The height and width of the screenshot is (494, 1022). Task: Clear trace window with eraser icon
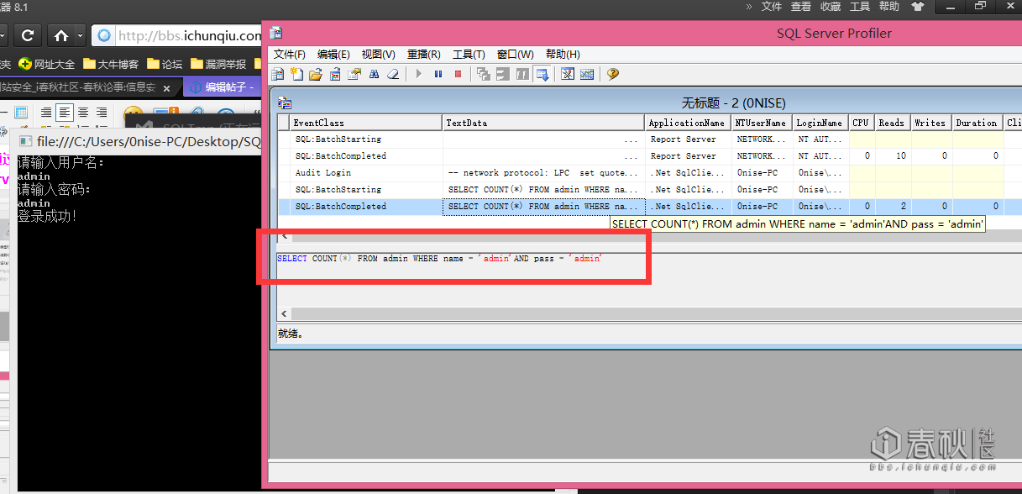pyautogui.click(x=392, y=74)
